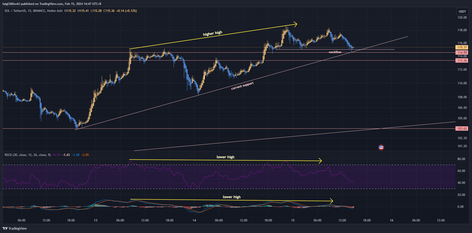Click the RSI value 42.85 in legend
472x233 pixels.
(x=56, y=155)
